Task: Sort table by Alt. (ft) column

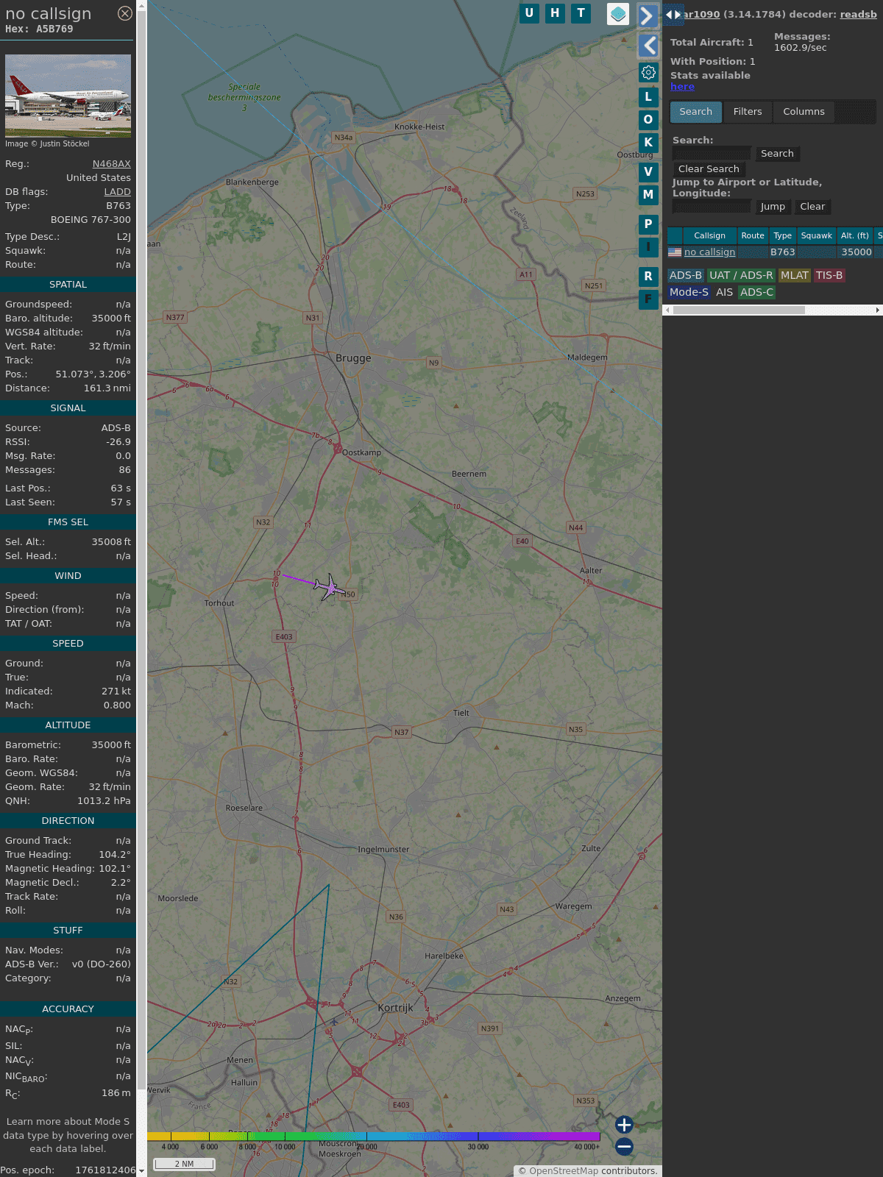Action: coord(855,235)
